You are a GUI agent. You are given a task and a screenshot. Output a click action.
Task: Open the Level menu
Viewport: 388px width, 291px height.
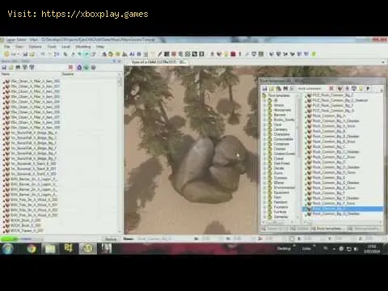(x=65, y=47)
